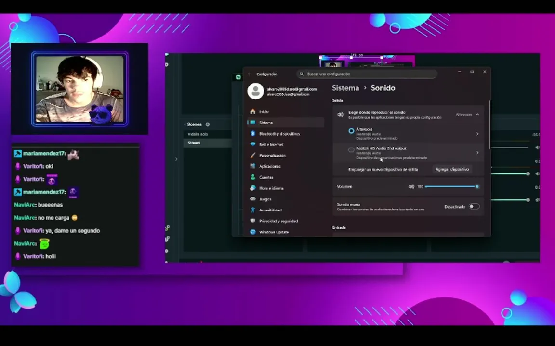Click the Cuentas person icon
Image resolution: width=555 pixels, height=346 pixels.
pos(253,177)
